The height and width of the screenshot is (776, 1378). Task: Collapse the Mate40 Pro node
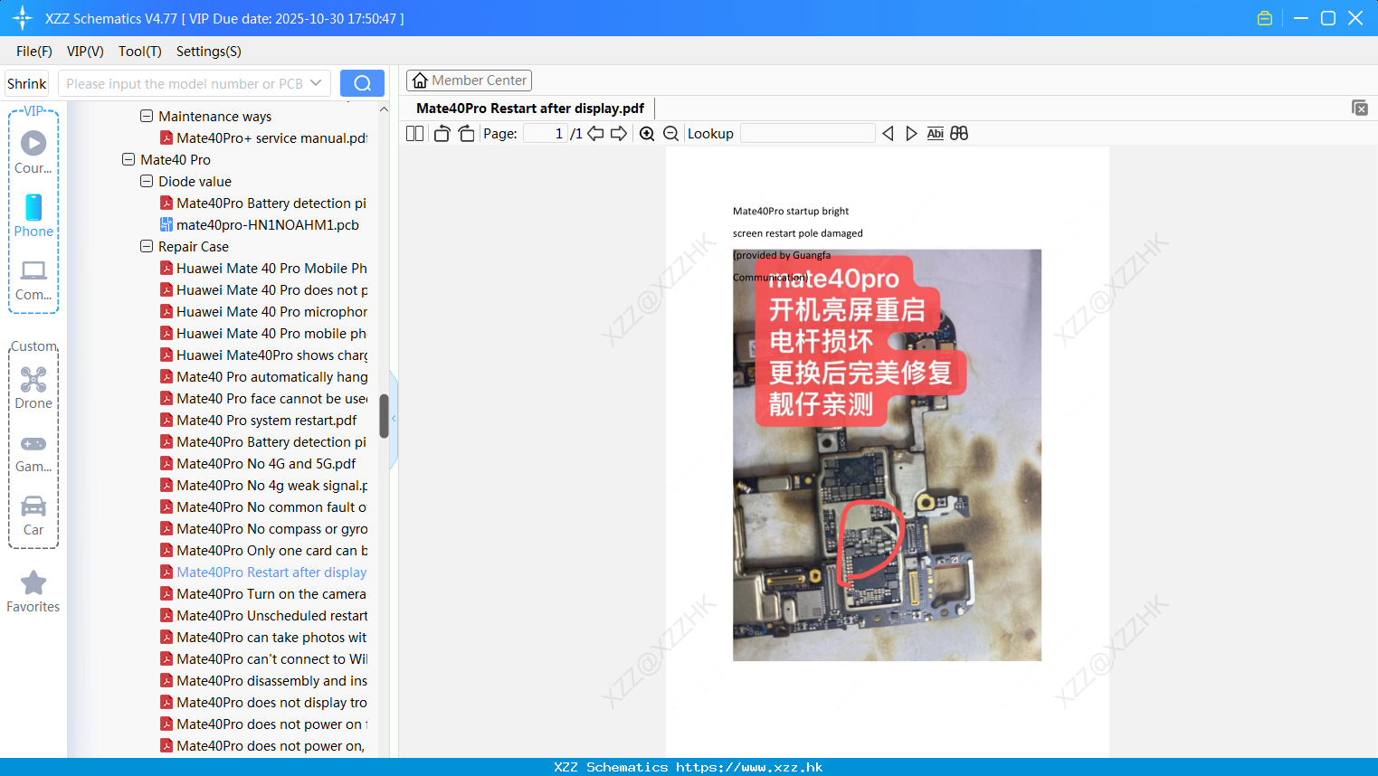point(128,159)
